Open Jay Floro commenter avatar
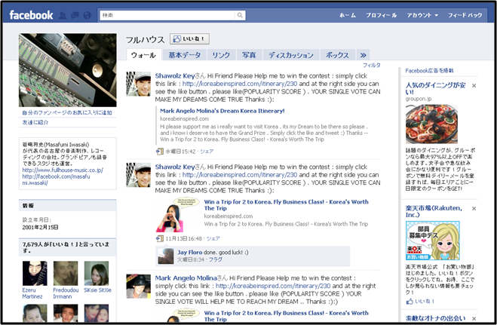 click(x=165, y=256)
